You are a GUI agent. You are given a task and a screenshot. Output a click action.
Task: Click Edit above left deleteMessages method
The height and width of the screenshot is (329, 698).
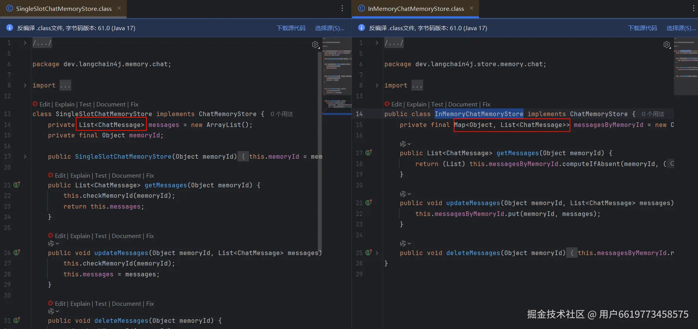tap(60, 304)
